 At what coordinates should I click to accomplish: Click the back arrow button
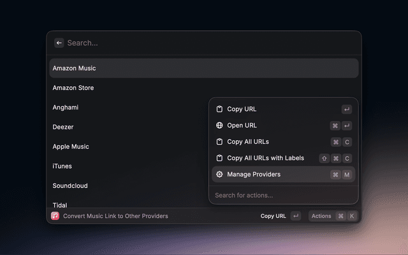[59, 43]
